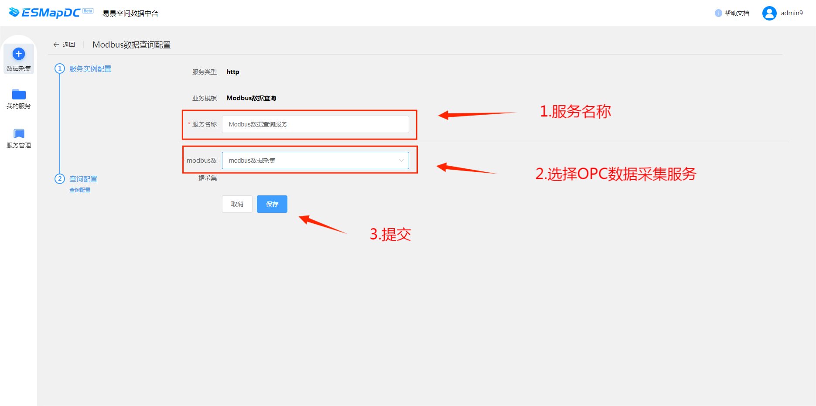Open 数据采集 plus icon in sidebar
816x406 pixels.
(19, 54)
